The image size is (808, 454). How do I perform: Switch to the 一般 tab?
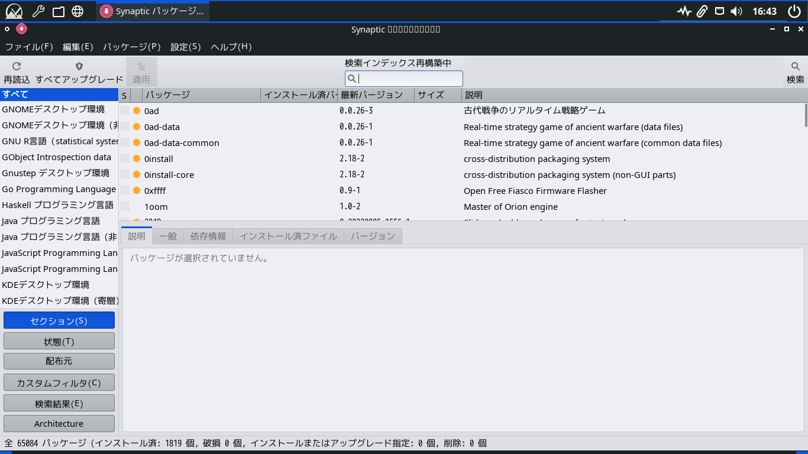[168, 236]
